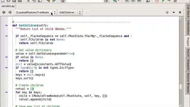Click the green Run/Debug play icon
190x107 pixels.
[163, 1]
